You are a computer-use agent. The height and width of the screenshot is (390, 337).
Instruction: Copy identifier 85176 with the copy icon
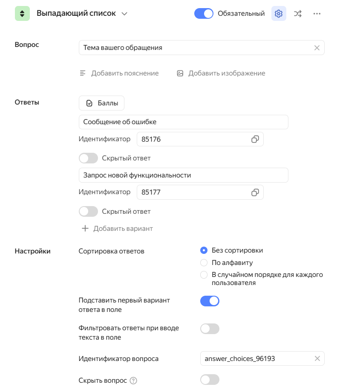point(255,139)
